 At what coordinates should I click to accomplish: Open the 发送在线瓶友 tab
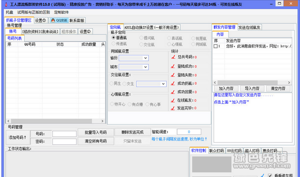tap(249, 27)
